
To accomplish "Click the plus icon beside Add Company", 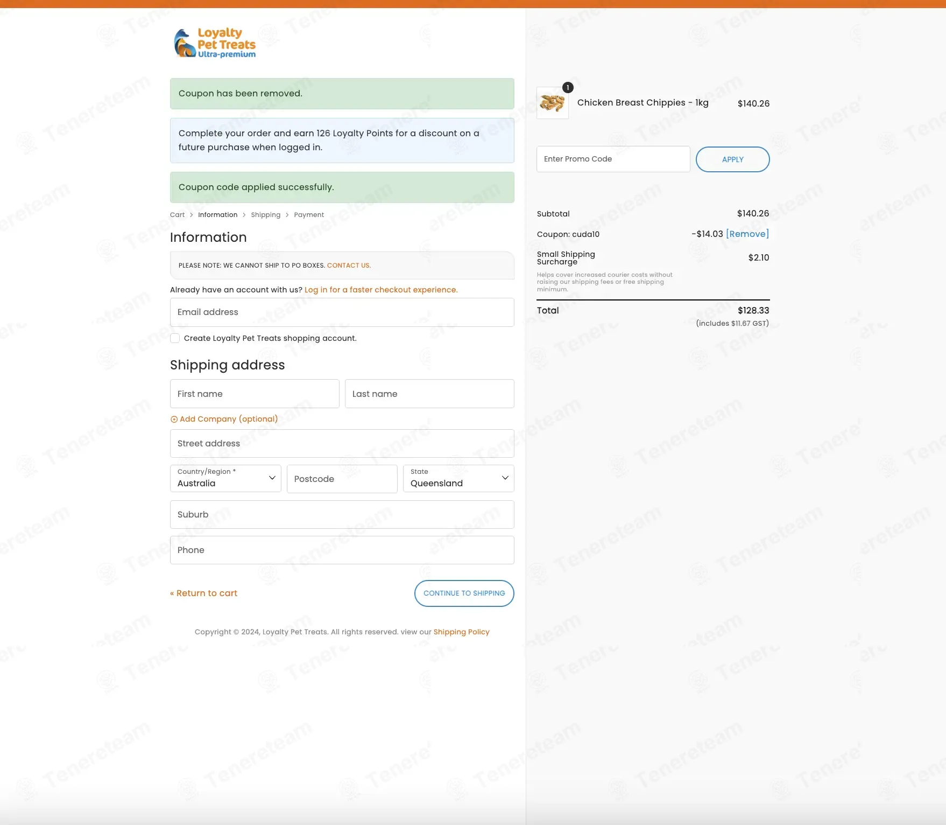I will click(174, 419).
